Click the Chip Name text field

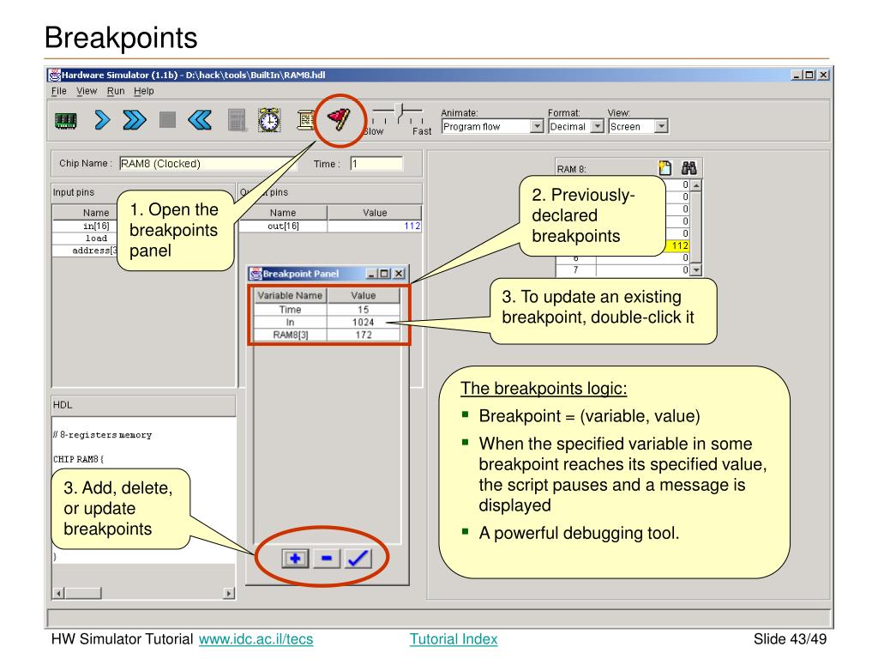tap(207, 164)
